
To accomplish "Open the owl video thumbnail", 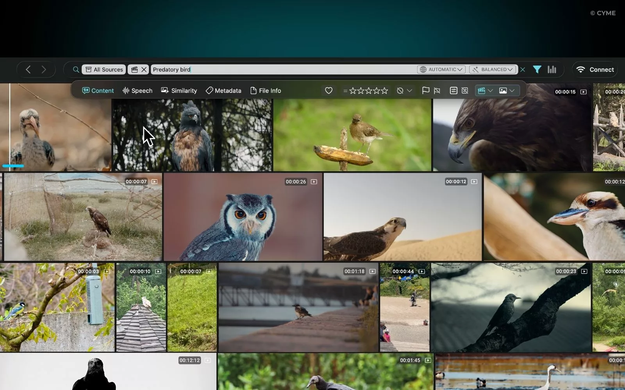I will point(243,217).
